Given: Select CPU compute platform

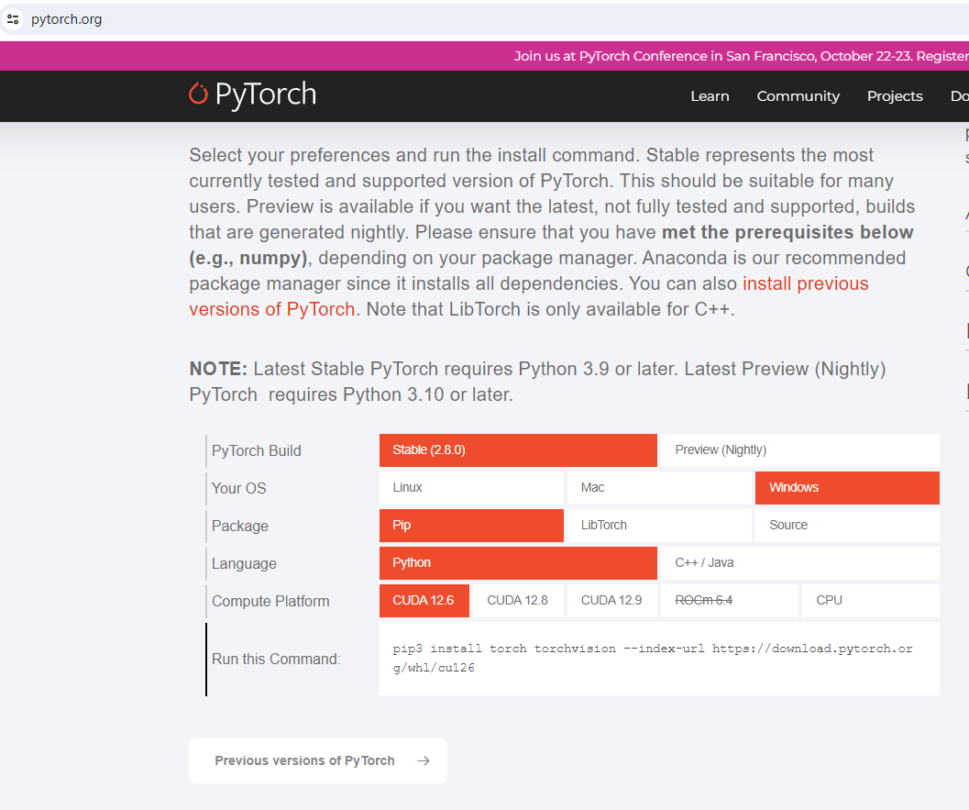Looking at the screenshot, I should click(x=870, y=601).
